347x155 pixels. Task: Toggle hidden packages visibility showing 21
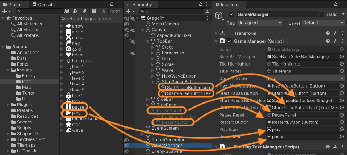click(x=115, y=11)
